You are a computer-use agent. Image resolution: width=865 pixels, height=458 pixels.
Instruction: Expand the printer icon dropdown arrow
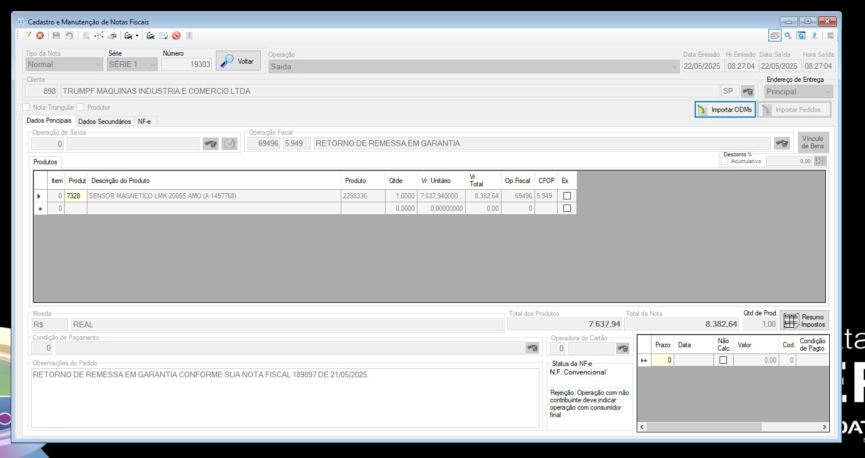pyautogui.click(x=137, y=36)
